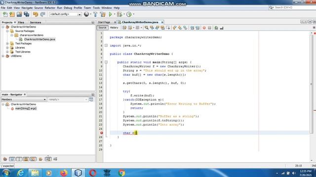Select CharArrayWriterDemo.java in project tree
This screenshot has width=316, height=177.
[x=39, y=39]
